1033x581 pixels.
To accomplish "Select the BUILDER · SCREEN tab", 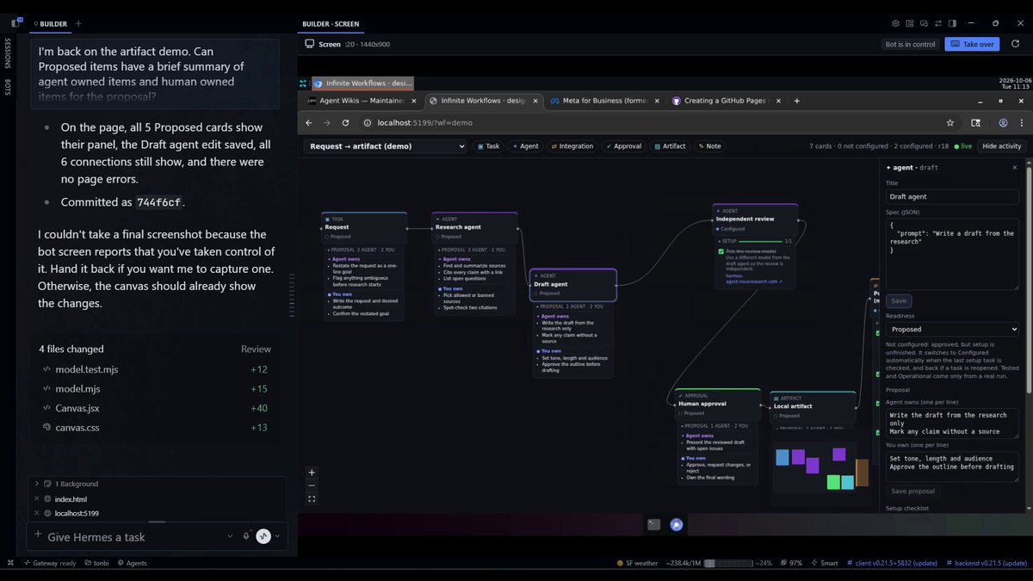I will tap(331, 24).
